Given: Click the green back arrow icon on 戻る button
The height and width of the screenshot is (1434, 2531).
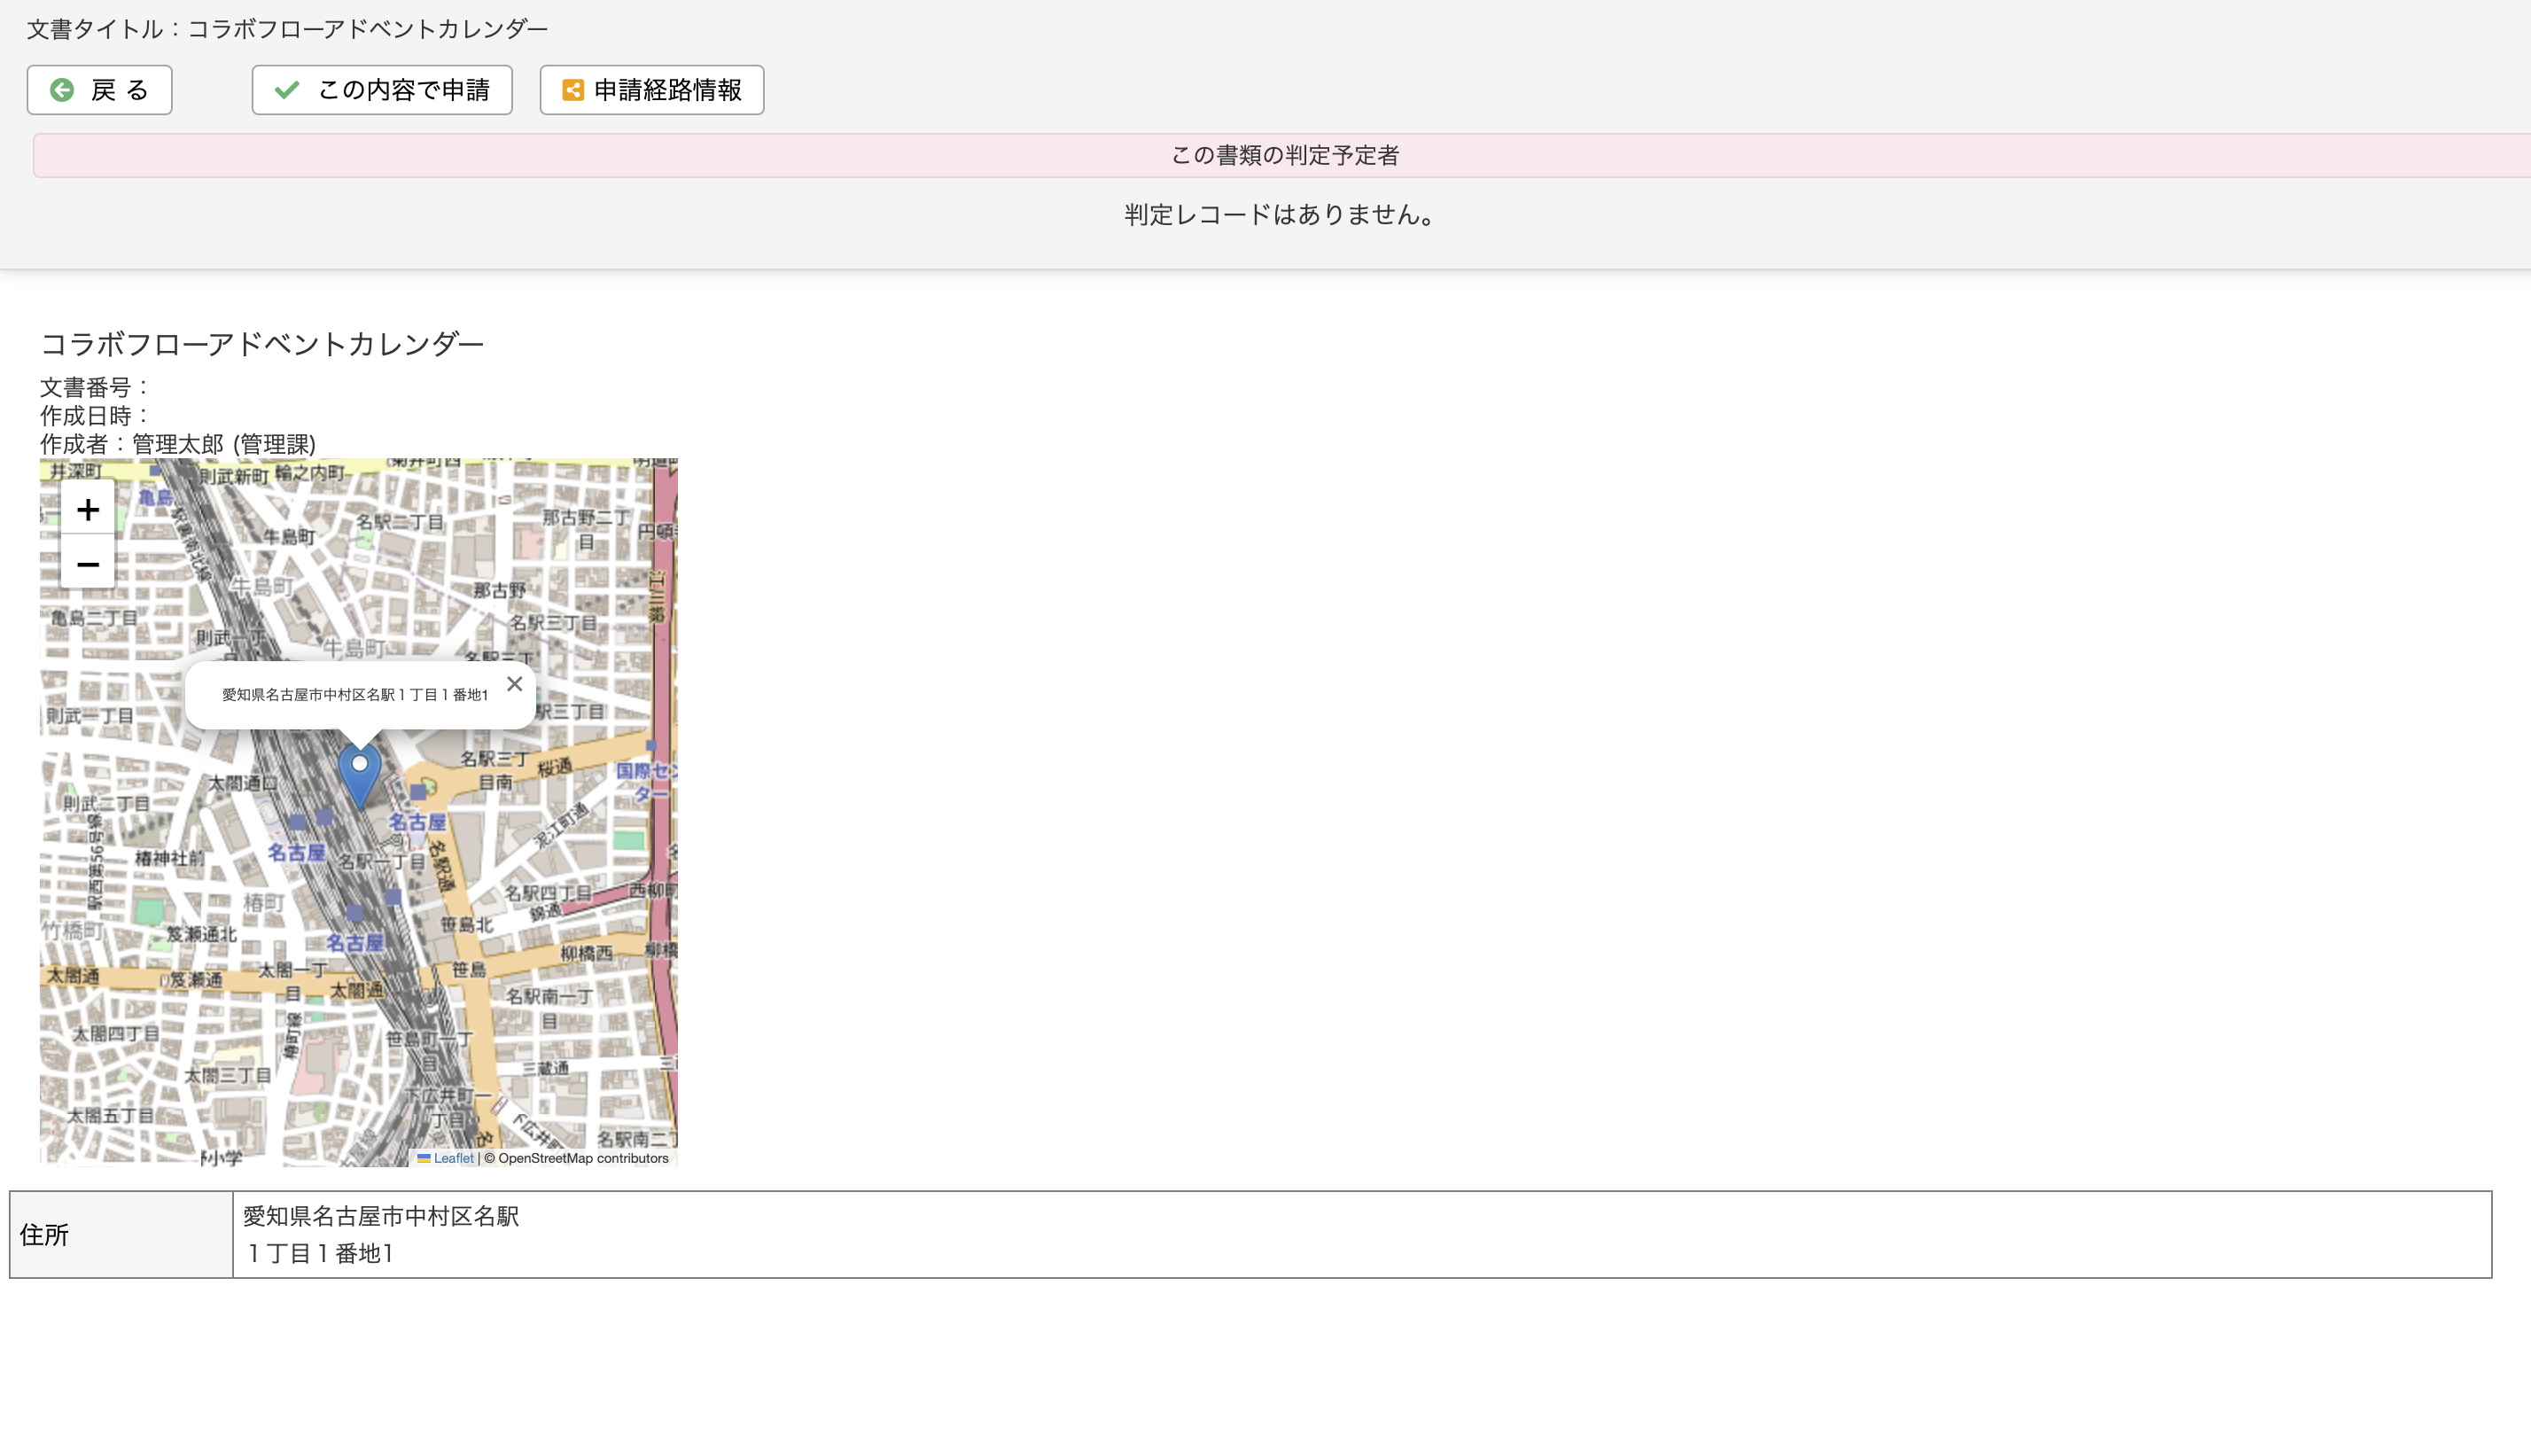Looking at the screenshot, I should (x=62, y=90).
